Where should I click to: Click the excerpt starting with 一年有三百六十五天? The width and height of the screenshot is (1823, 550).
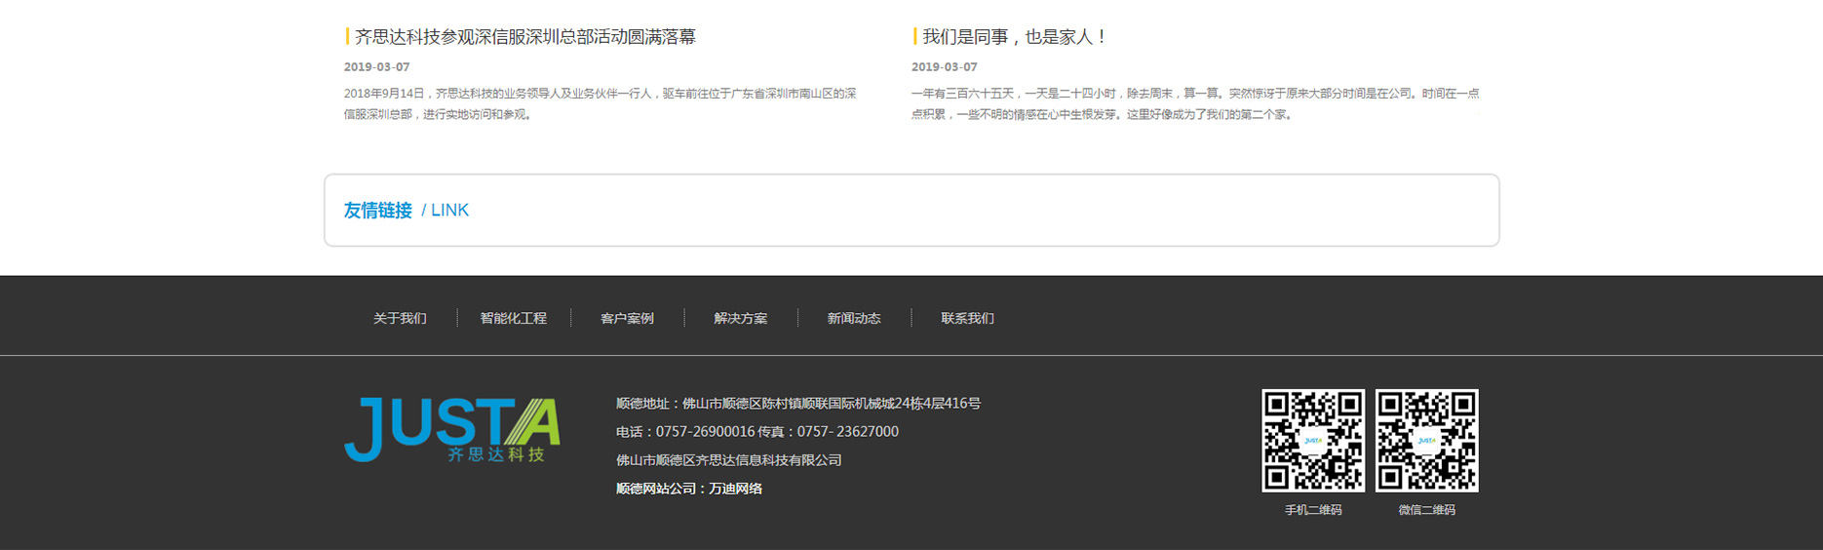coord(1194,103)
